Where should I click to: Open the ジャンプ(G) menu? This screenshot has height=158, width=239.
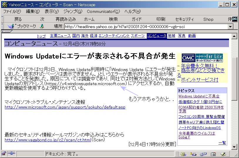coord(73,11)
